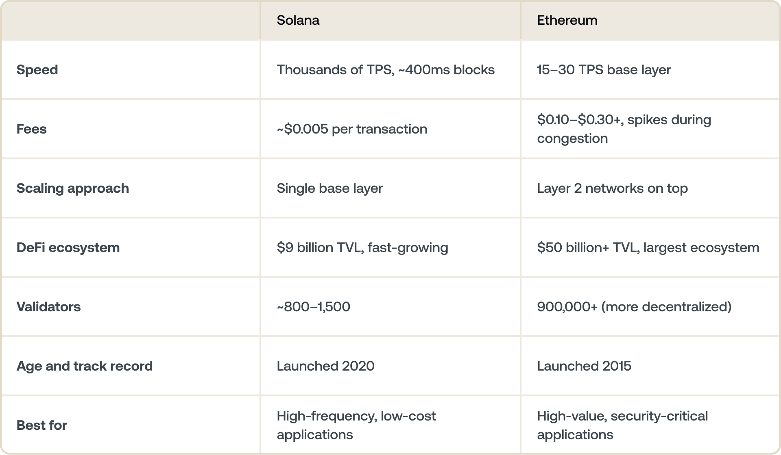Click the Fees row label
The width and height of the screenshot is (781, 455).
31,129
